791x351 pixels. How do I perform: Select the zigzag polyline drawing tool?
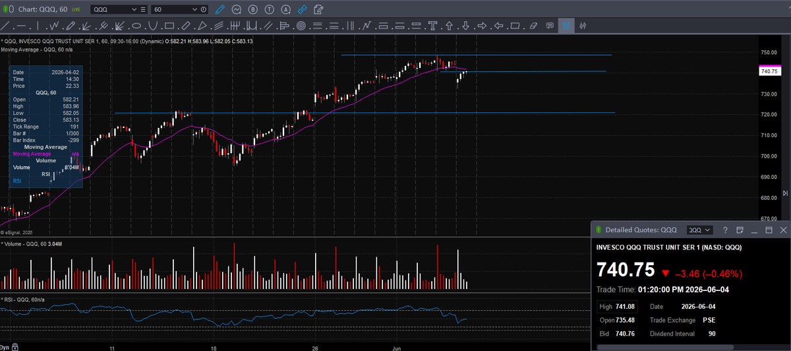tap(55, 26)
